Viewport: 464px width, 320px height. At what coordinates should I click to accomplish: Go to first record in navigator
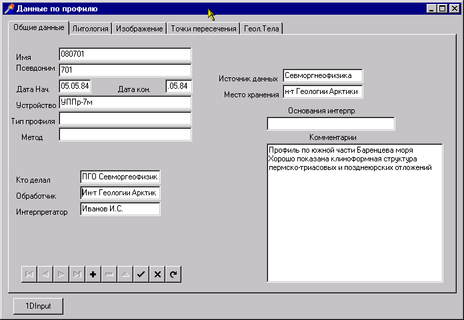pos(29,274)
